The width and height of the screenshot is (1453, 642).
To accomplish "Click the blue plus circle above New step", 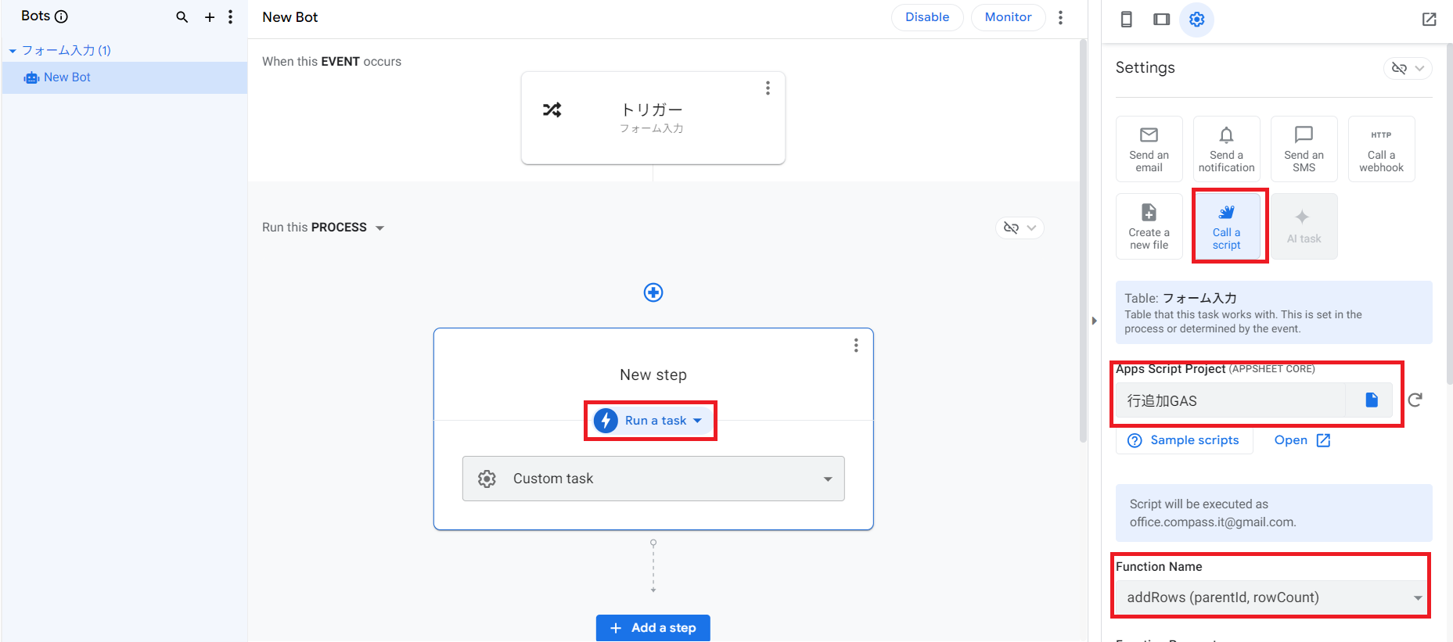I will click(653, 292).
